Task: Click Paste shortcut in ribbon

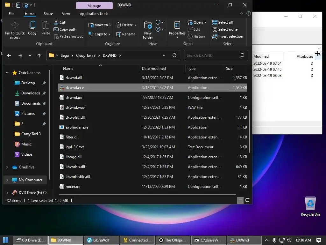Action: (68, 36)
